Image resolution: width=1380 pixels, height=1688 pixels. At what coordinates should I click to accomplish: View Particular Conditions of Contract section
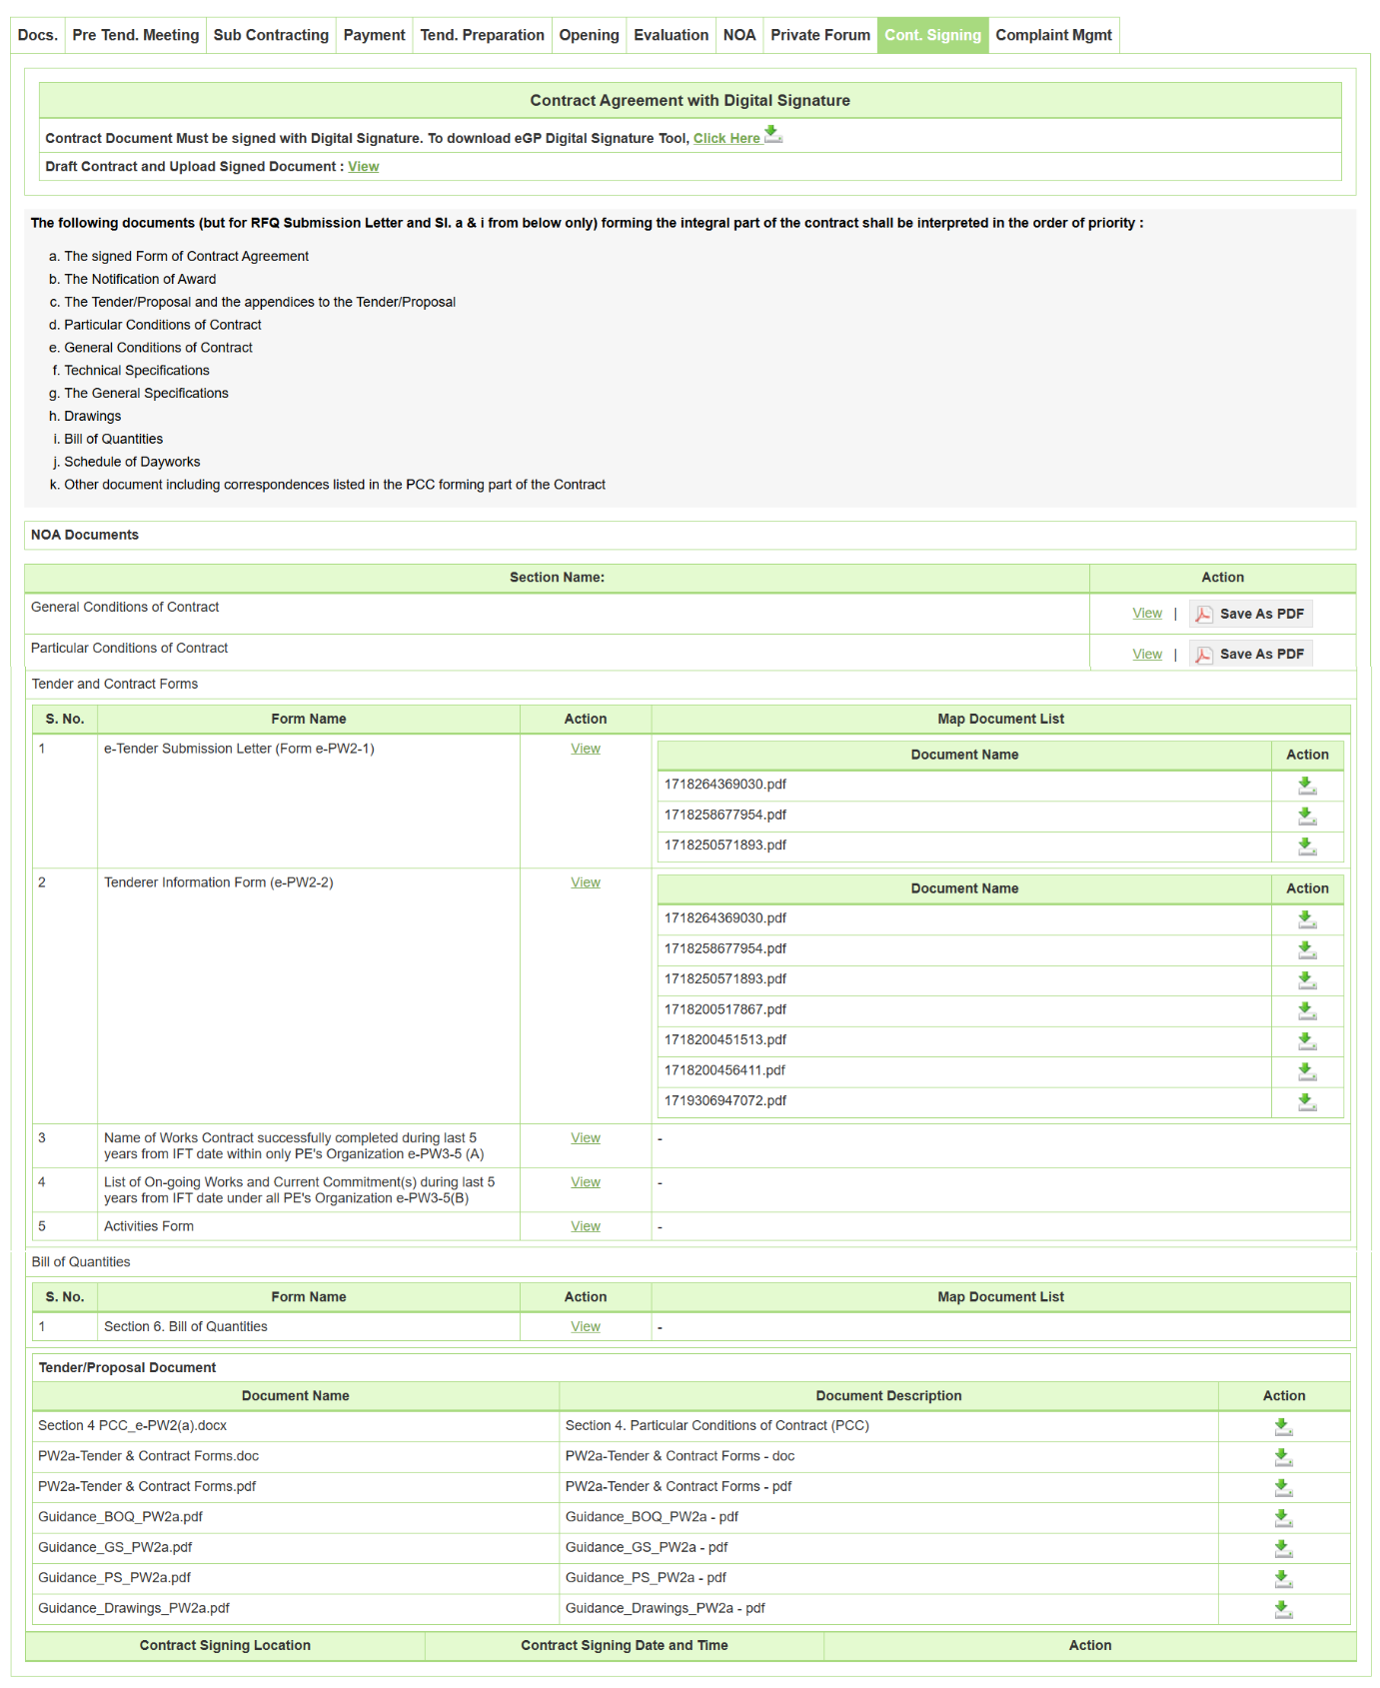(x=1147, y=655)
